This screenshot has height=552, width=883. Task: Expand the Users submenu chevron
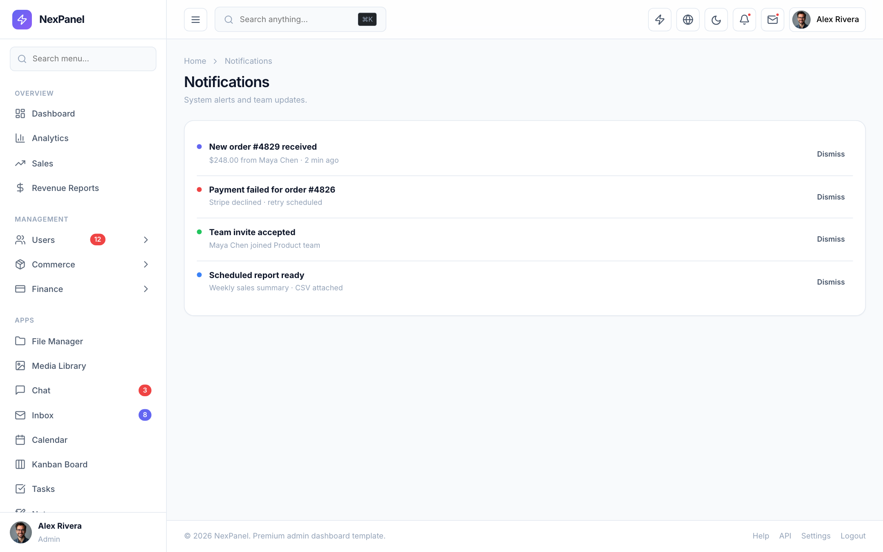point(146,240)
